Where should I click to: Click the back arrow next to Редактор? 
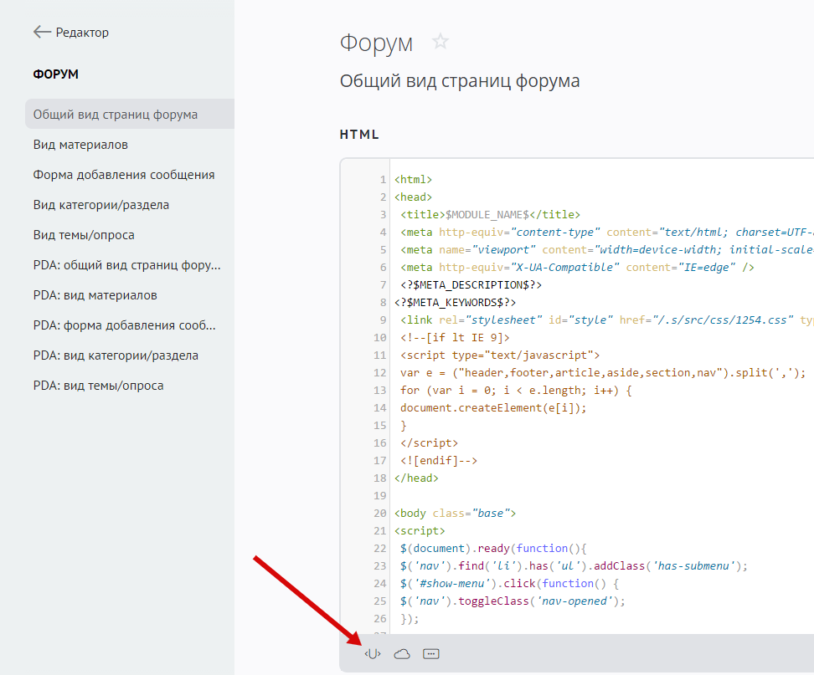tap(42, 33)
